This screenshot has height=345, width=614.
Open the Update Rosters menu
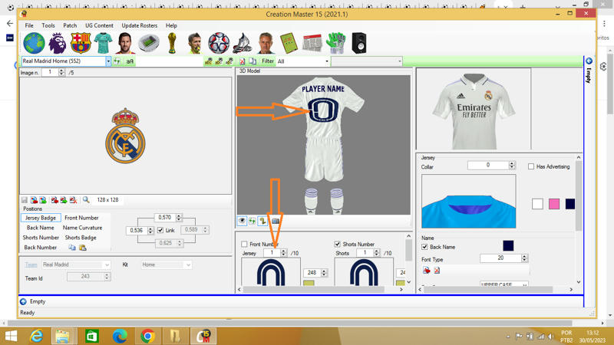pos(140,25)
